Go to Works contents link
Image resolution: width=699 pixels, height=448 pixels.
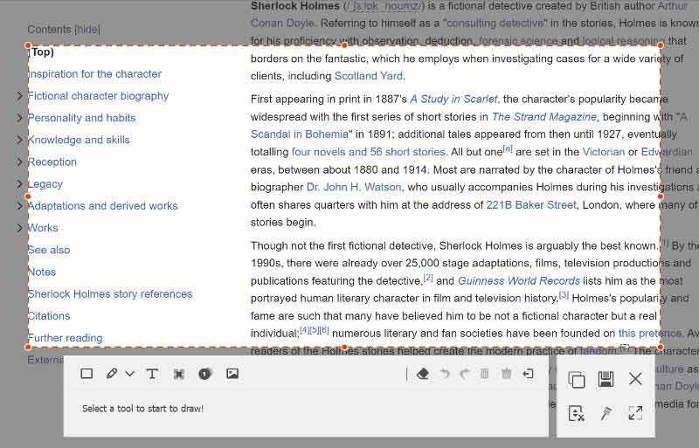[43, 227]
